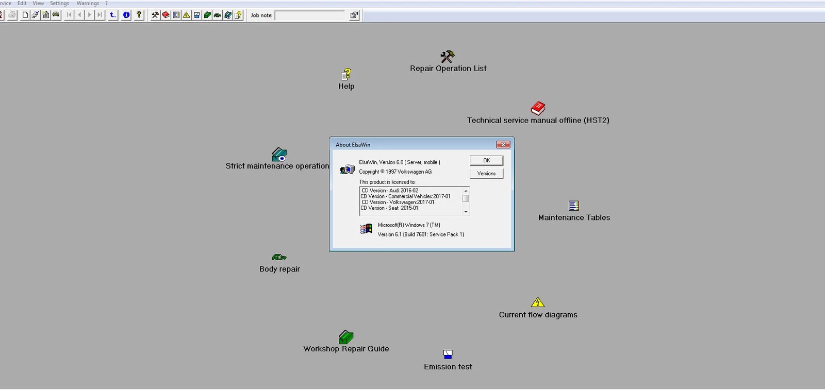Select 'CD Version - Seat: 2015-01' list row
The image size is (825, 390).
pos(389,208)
